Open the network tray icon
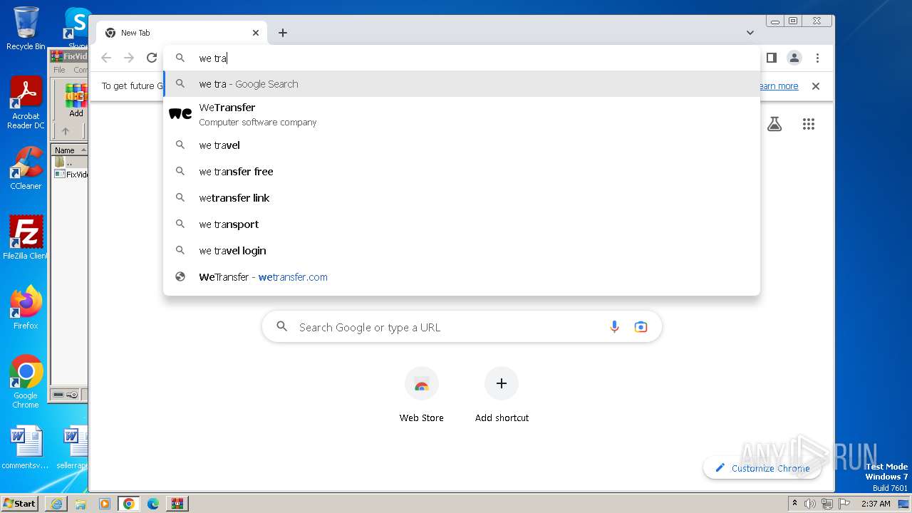The image size is (912, 513). [826, 504]
